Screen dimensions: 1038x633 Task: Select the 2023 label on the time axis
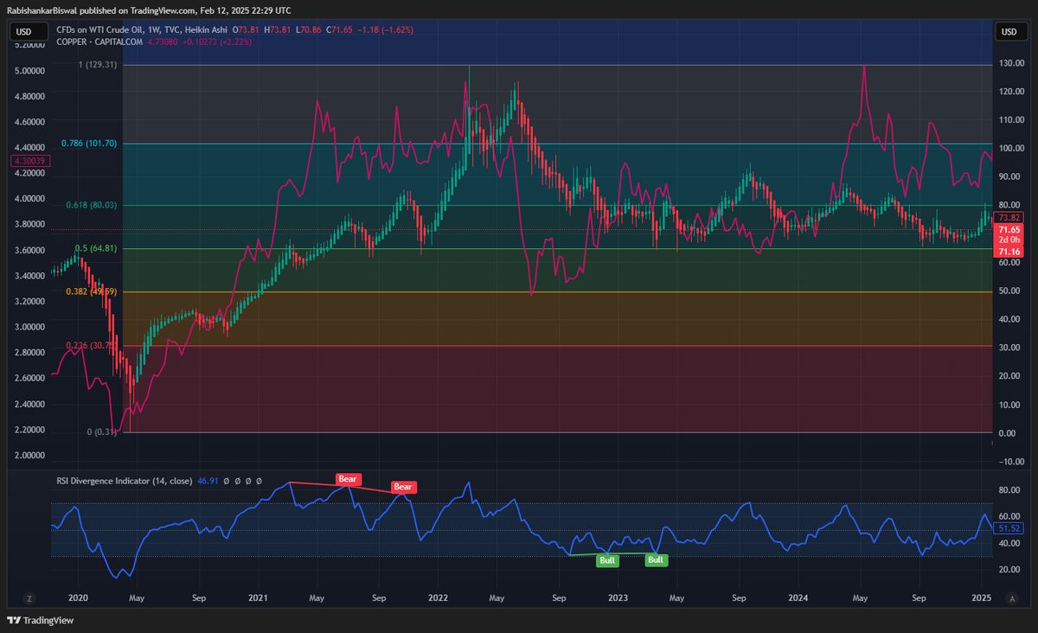[618, 598]
